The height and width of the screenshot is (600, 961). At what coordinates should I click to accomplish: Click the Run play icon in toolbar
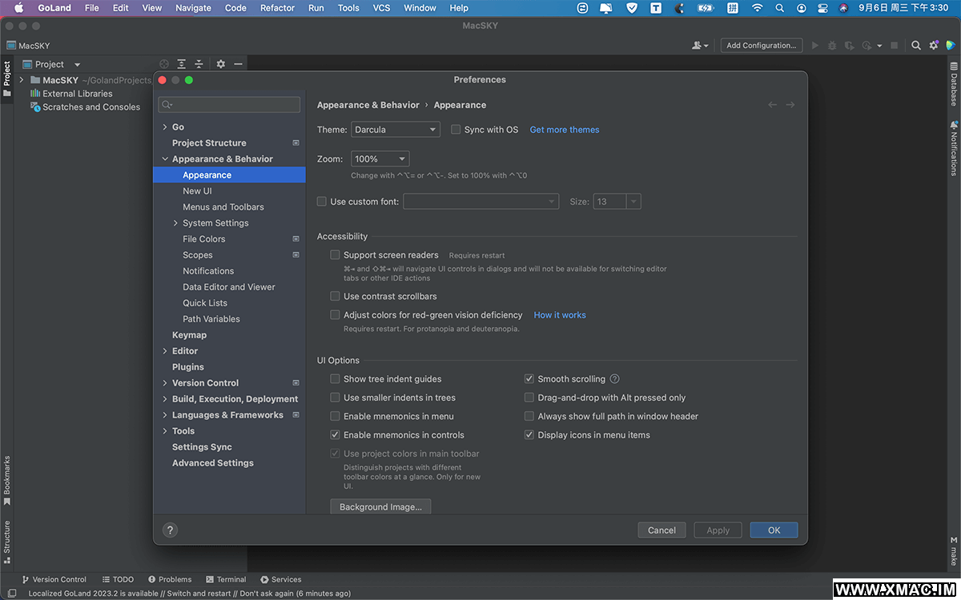(815, 46)
